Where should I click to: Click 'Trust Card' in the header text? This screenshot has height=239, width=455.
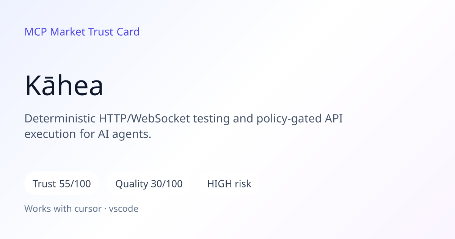coord(114,32)
